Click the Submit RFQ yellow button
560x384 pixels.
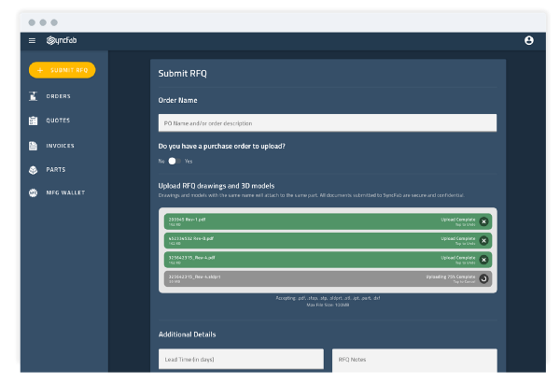(63, 70)
